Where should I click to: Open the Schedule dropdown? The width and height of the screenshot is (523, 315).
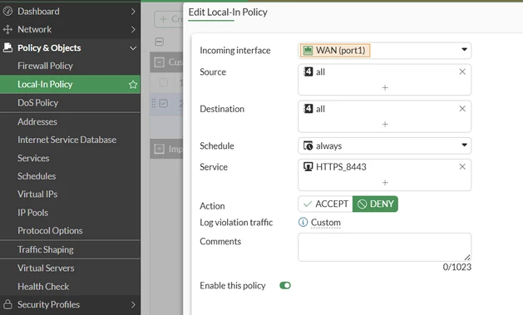coord(464,145)
